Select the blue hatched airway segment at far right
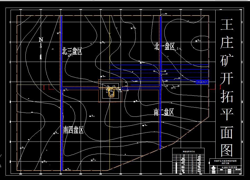The width and height of the screenshot is (250, 180). [202, 82]
